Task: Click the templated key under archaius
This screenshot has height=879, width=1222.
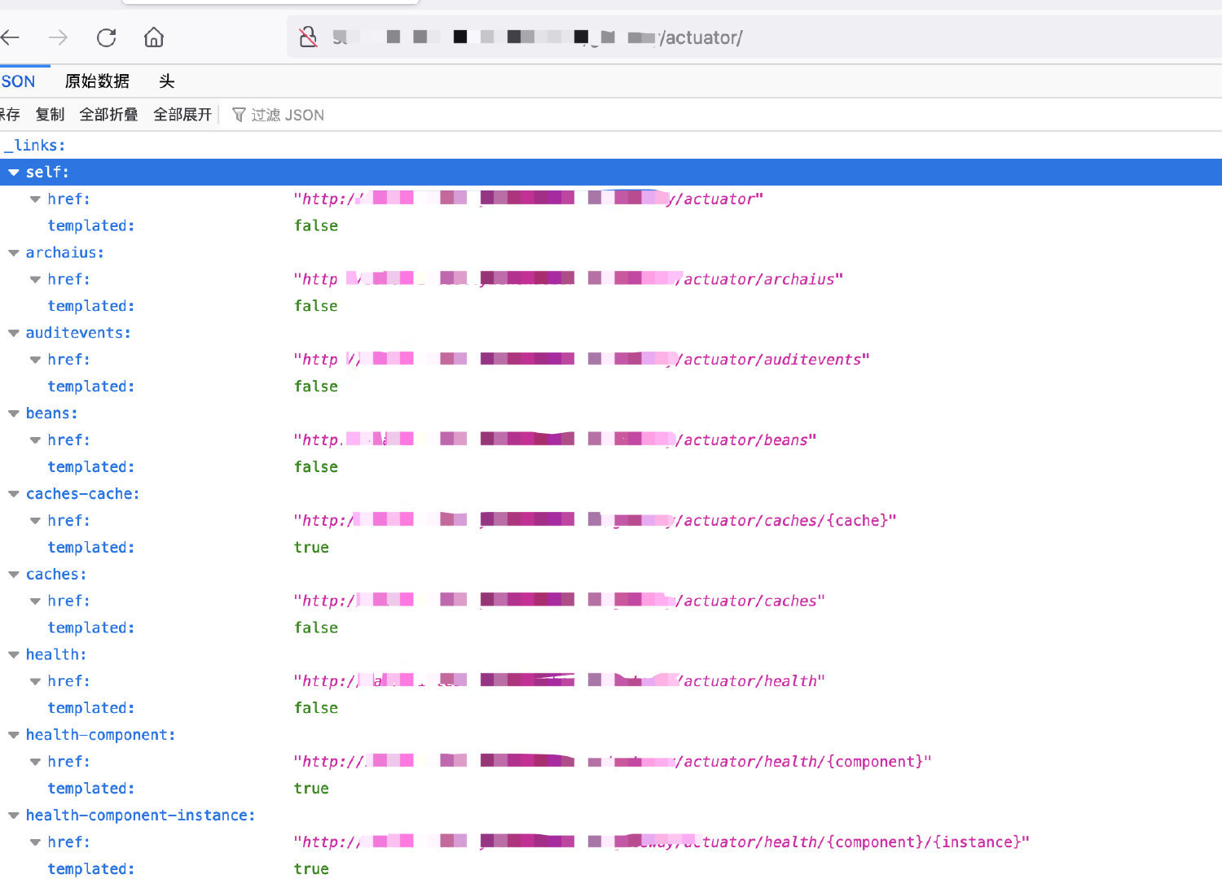Action: (91, 307)
